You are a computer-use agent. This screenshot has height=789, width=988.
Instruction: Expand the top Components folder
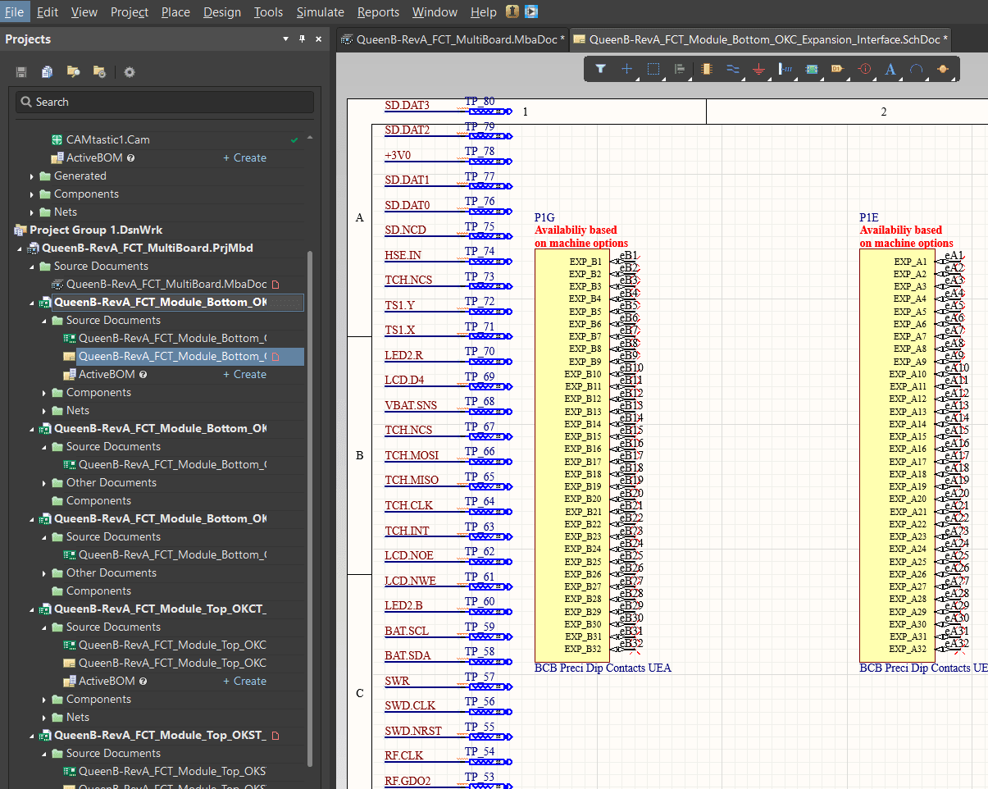coord(32,194)
